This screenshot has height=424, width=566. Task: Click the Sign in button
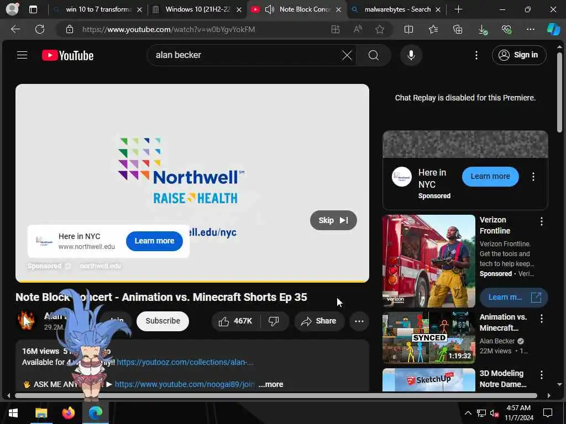pyautogui.click(x=518, y=55)
